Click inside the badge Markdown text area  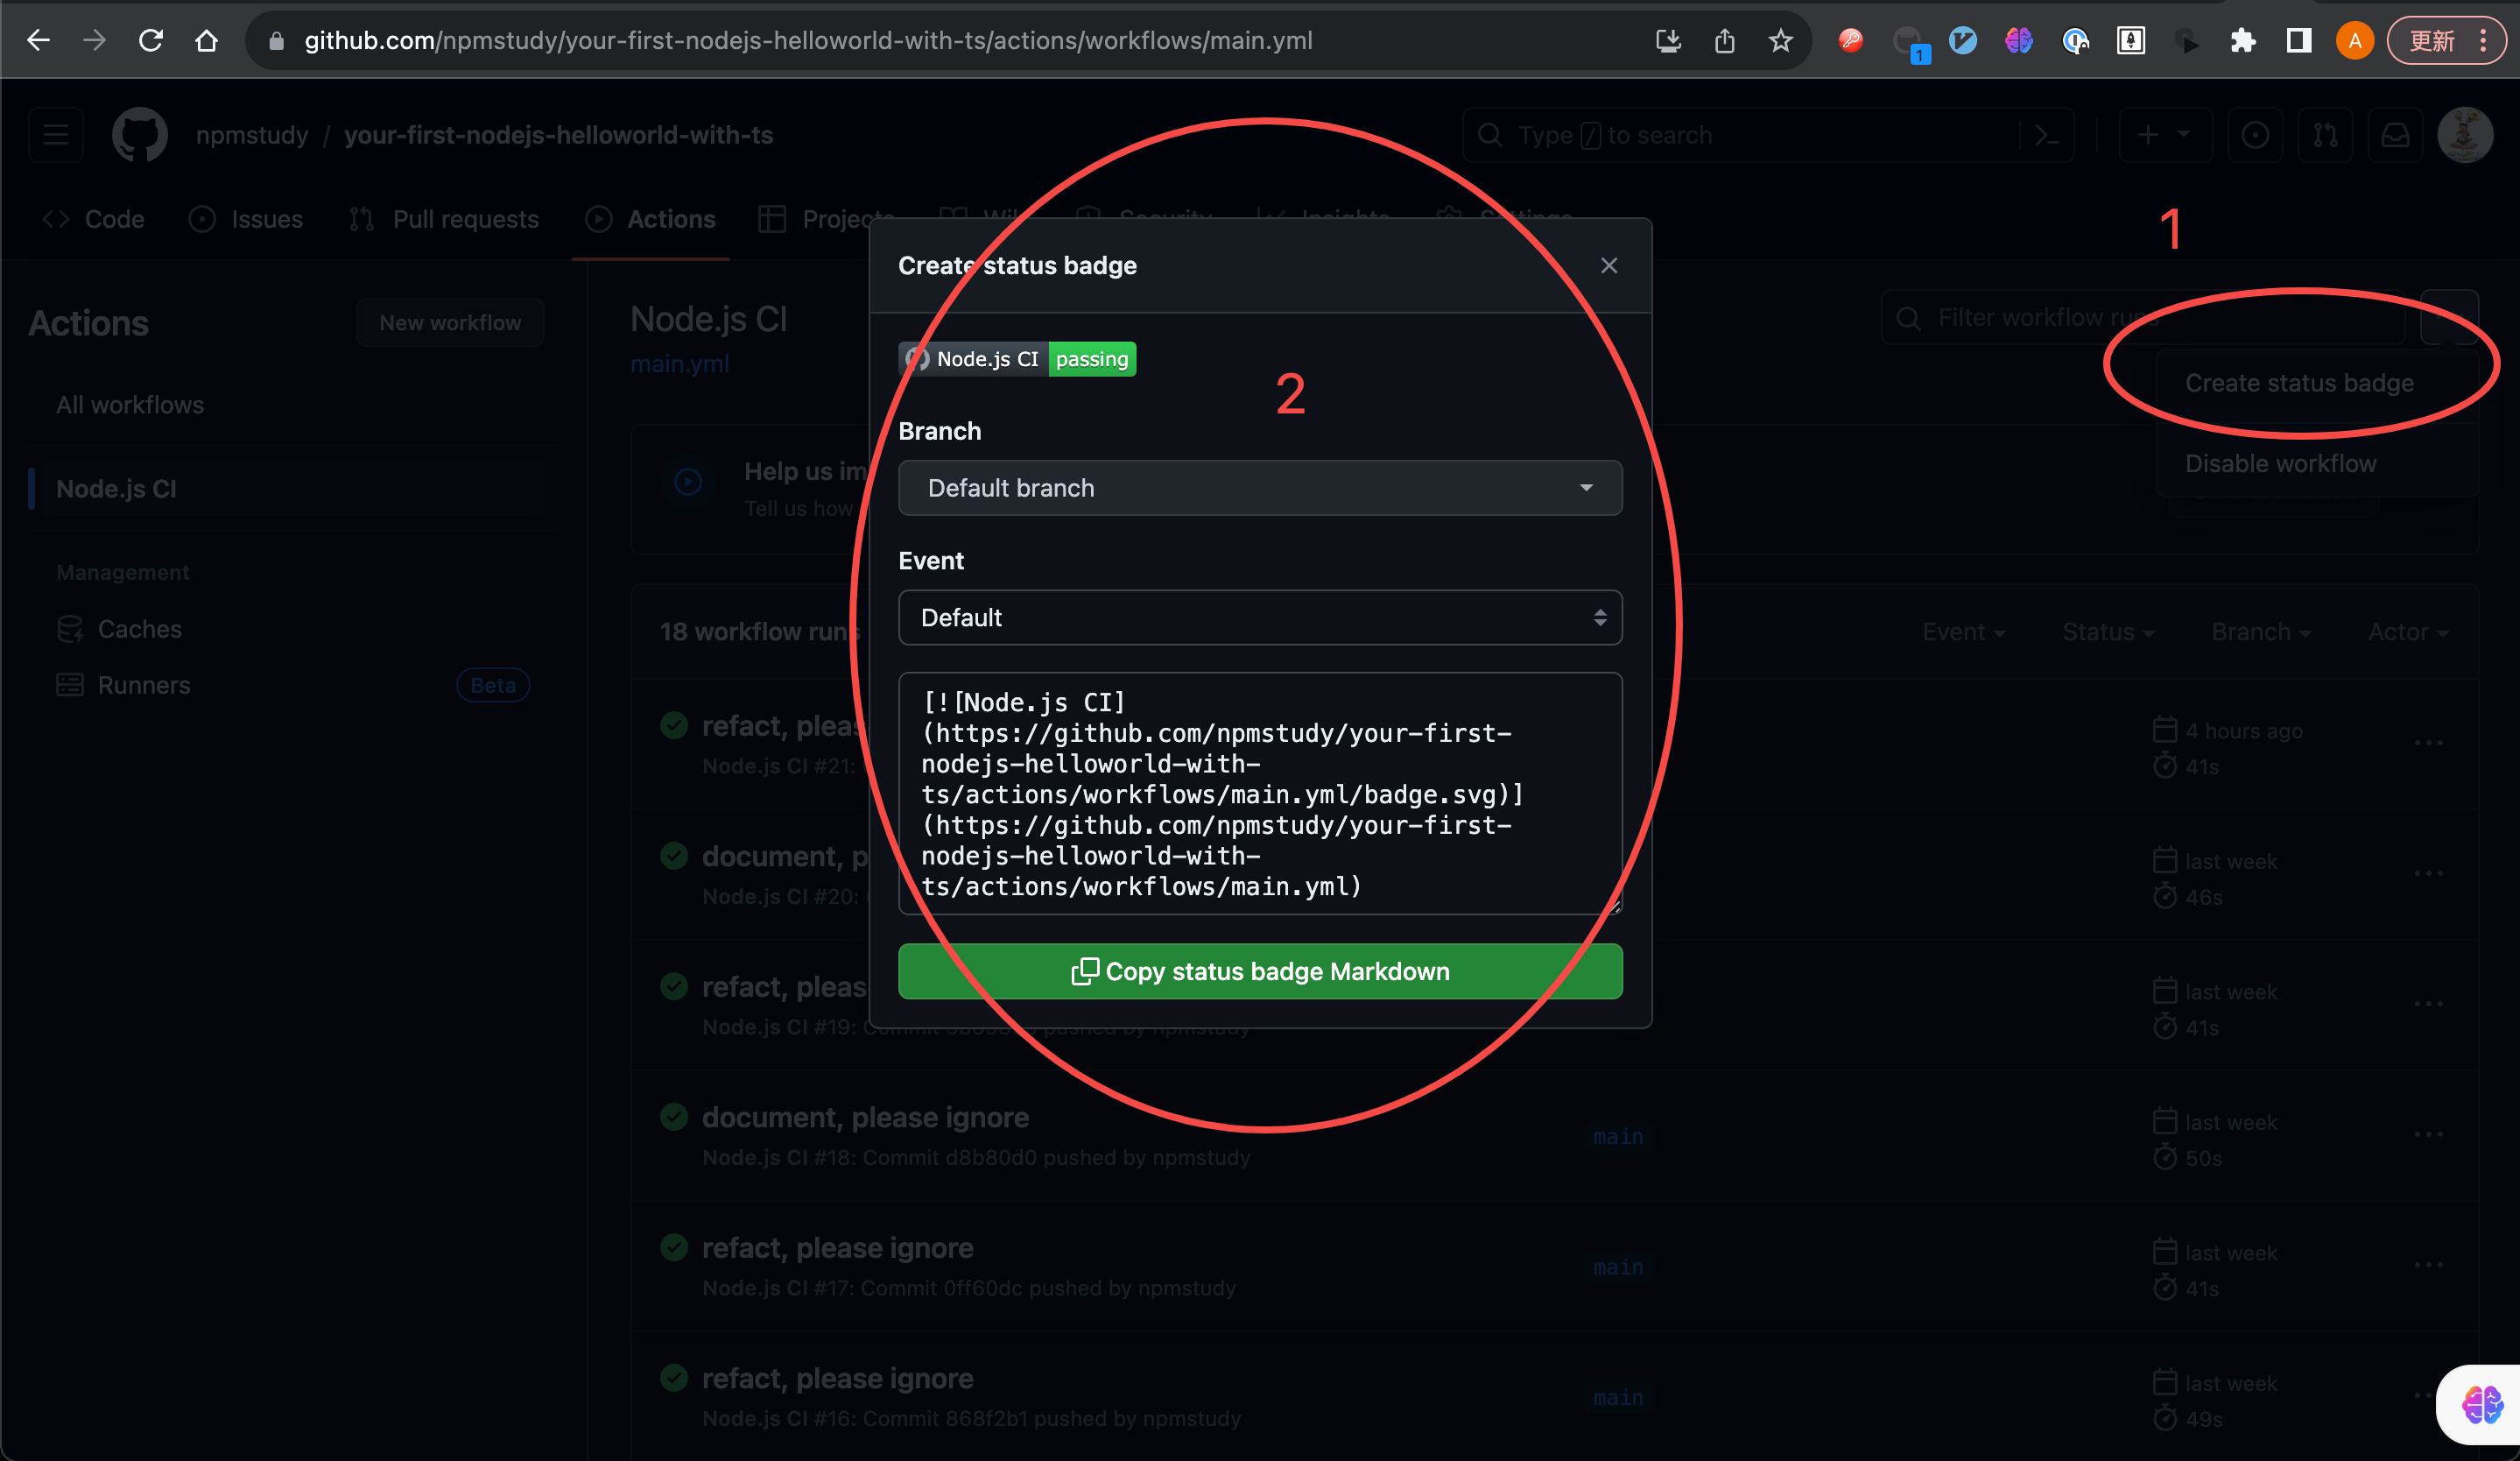click(x=1260, y=793)
